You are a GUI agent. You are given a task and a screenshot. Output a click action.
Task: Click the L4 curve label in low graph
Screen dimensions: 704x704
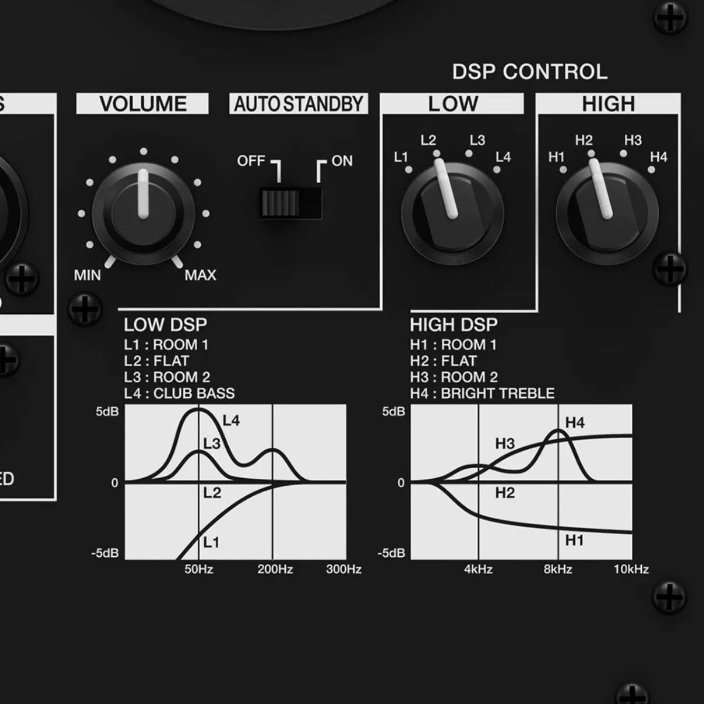click(231, 421)
